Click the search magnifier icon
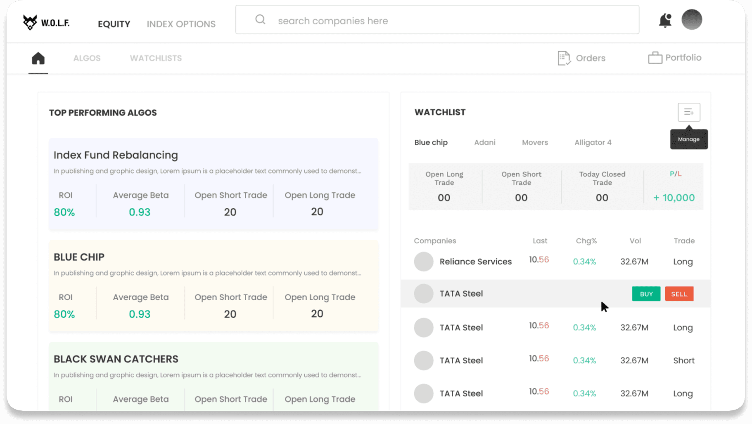 tap(260, 19)
